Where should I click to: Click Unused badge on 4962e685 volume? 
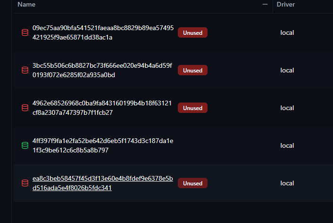click(192, 108)
